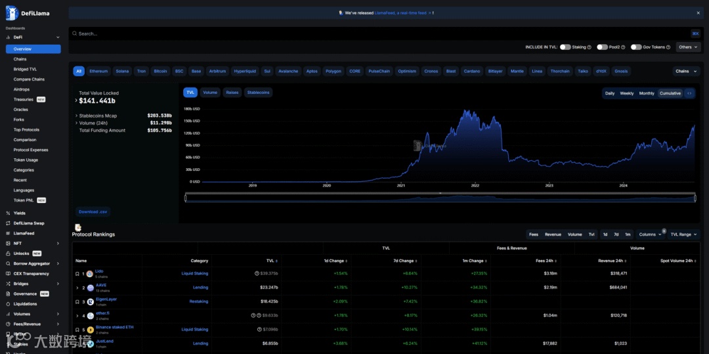Click the Gov Tokens help icon

coord(668,47)
